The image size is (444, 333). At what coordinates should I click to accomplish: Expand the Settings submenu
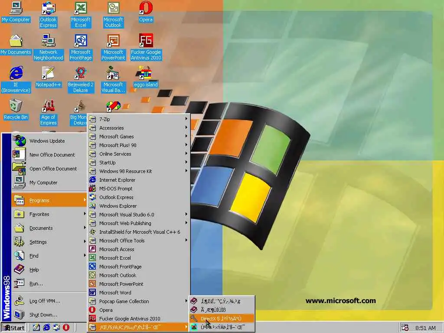tap(49, 242)
